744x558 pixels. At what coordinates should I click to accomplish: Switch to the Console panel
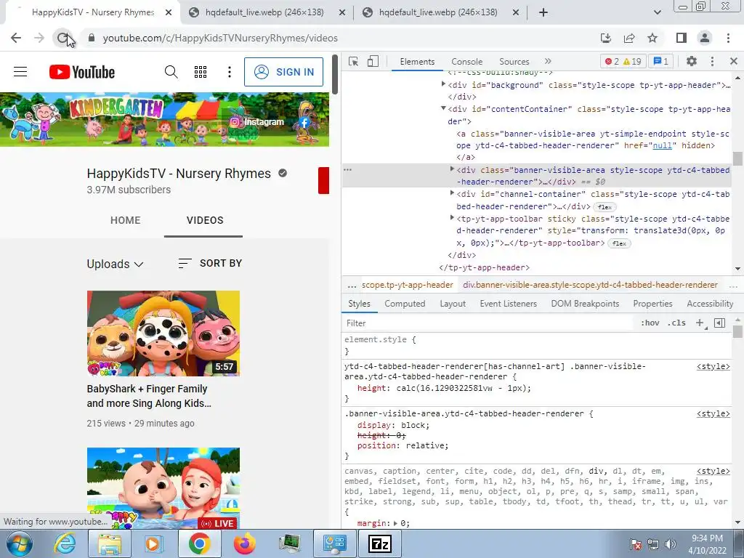[467, 62]
